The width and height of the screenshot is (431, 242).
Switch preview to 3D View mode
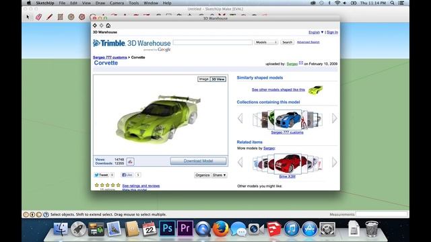[x=218, y=79]
